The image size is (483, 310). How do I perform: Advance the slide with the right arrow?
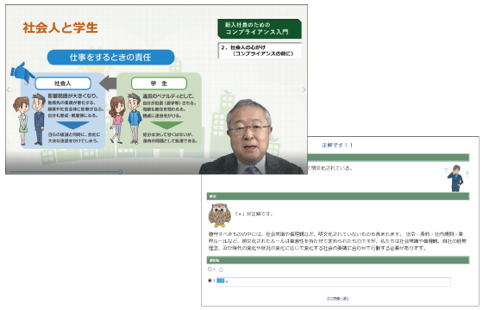tap(304, 90)
